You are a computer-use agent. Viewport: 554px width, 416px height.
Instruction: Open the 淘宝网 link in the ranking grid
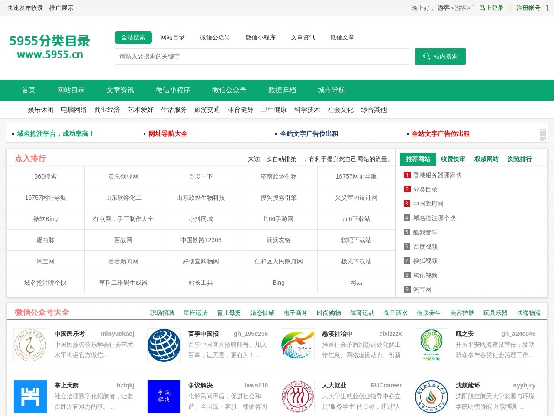pyautogui.click(x=45, y=261)
